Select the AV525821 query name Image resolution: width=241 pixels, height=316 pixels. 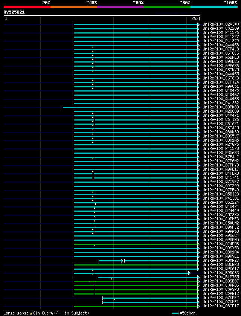[14, 12]
